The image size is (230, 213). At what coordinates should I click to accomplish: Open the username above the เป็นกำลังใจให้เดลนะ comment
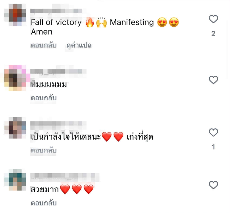tap(58, 123)
